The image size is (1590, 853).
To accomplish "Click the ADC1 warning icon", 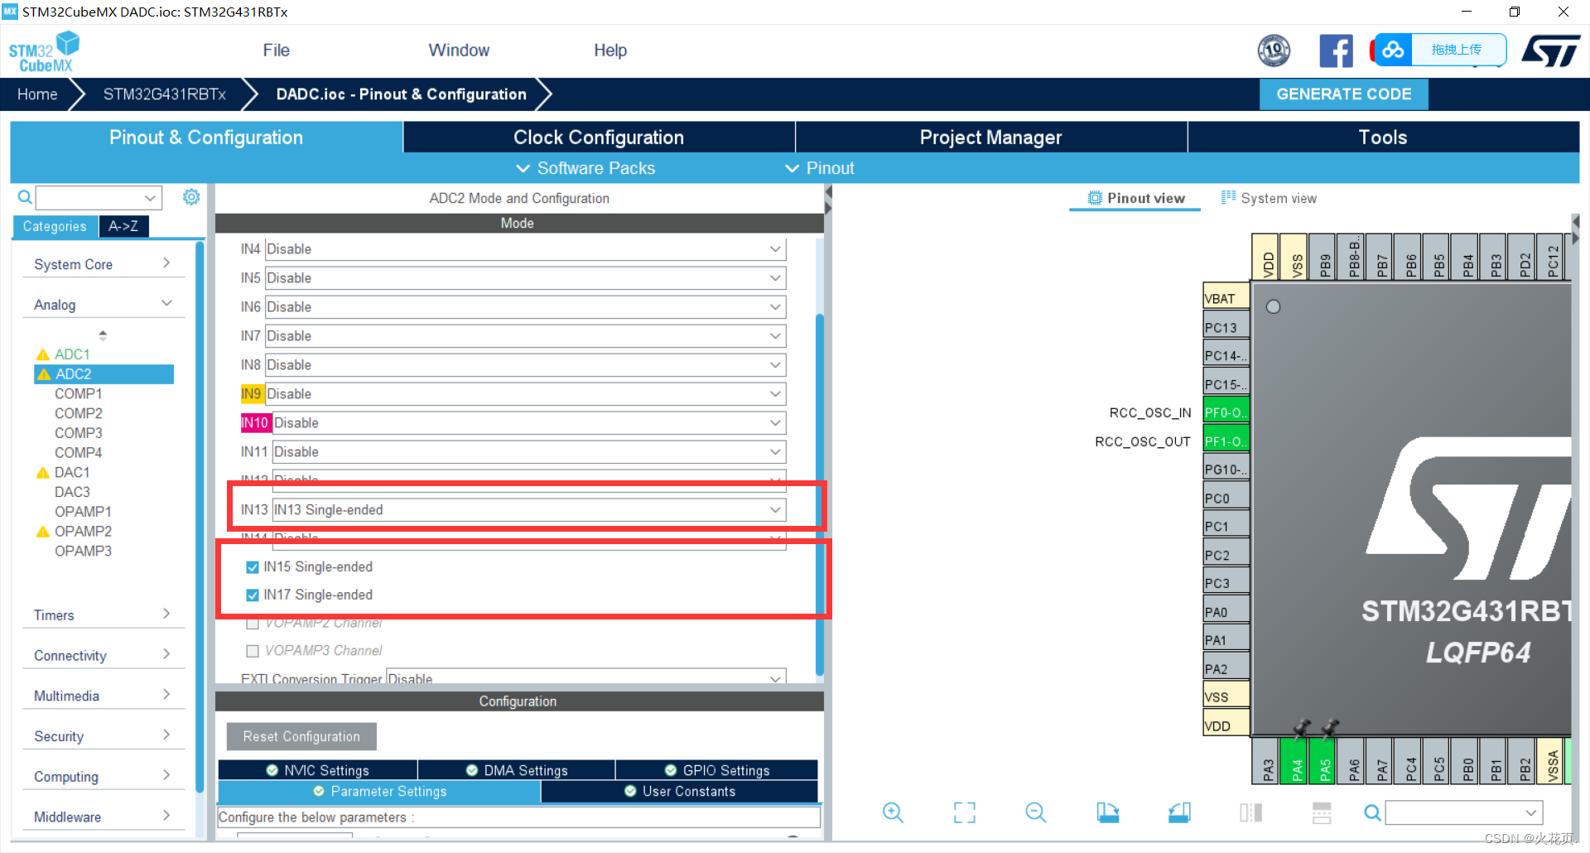I will pos(43,354).
